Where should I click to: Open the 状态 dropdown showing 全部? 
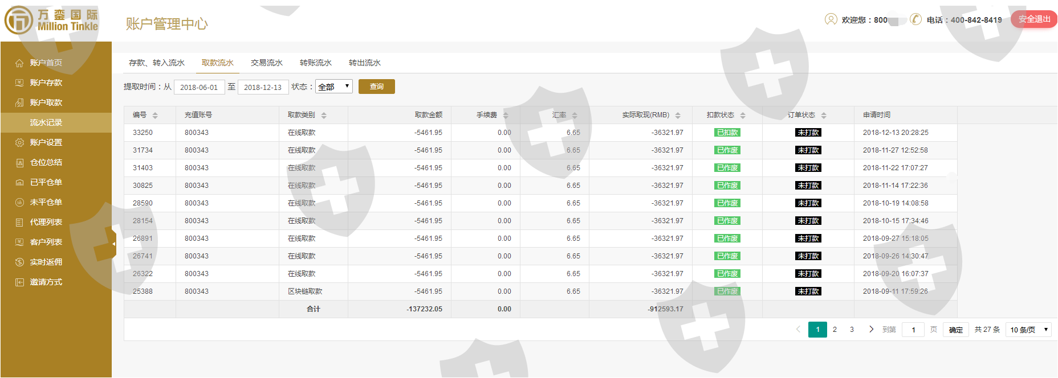pos(334,87)
